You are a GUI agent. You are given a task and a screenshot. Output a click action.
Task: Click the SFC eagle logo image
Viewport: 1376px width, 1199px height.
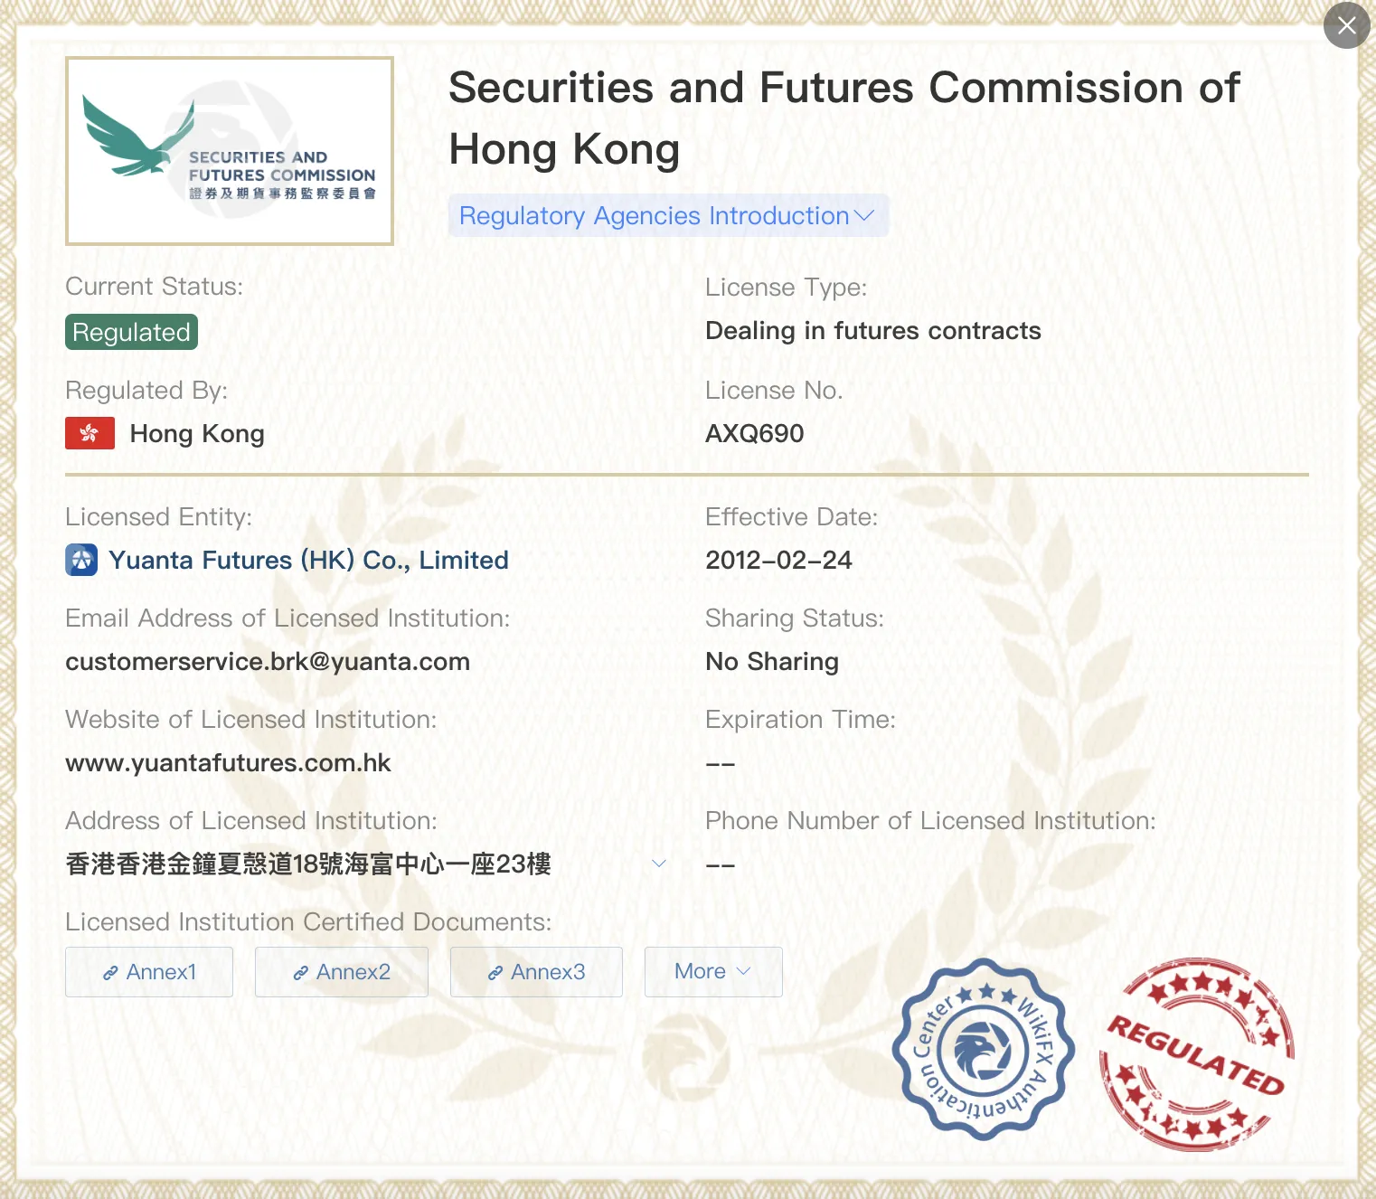[x=230, y=151]
